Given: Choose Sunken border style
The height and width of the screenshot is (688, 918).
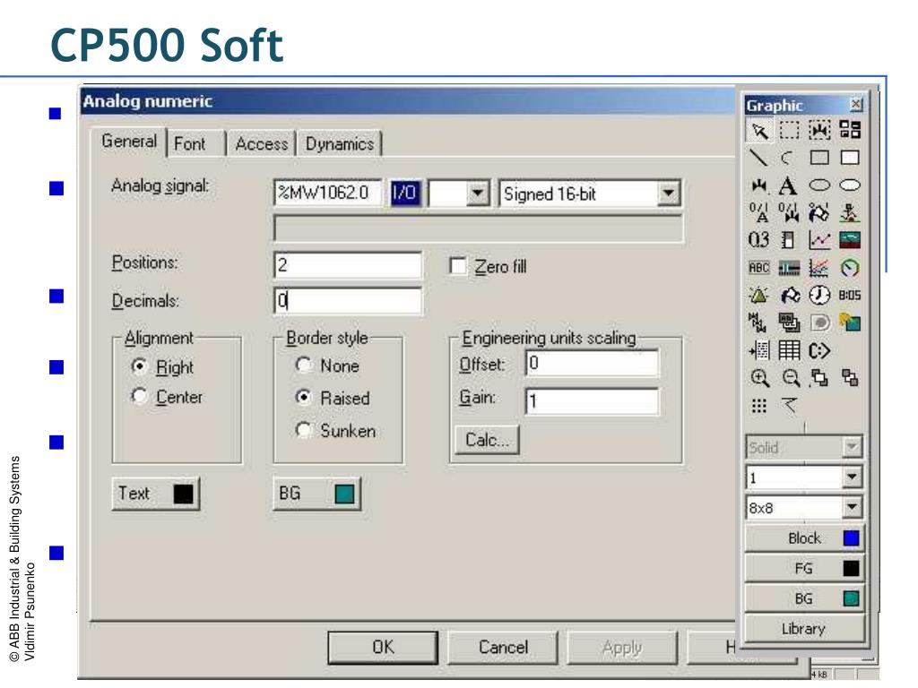Looking at the screenshot, I should (303, 430).
